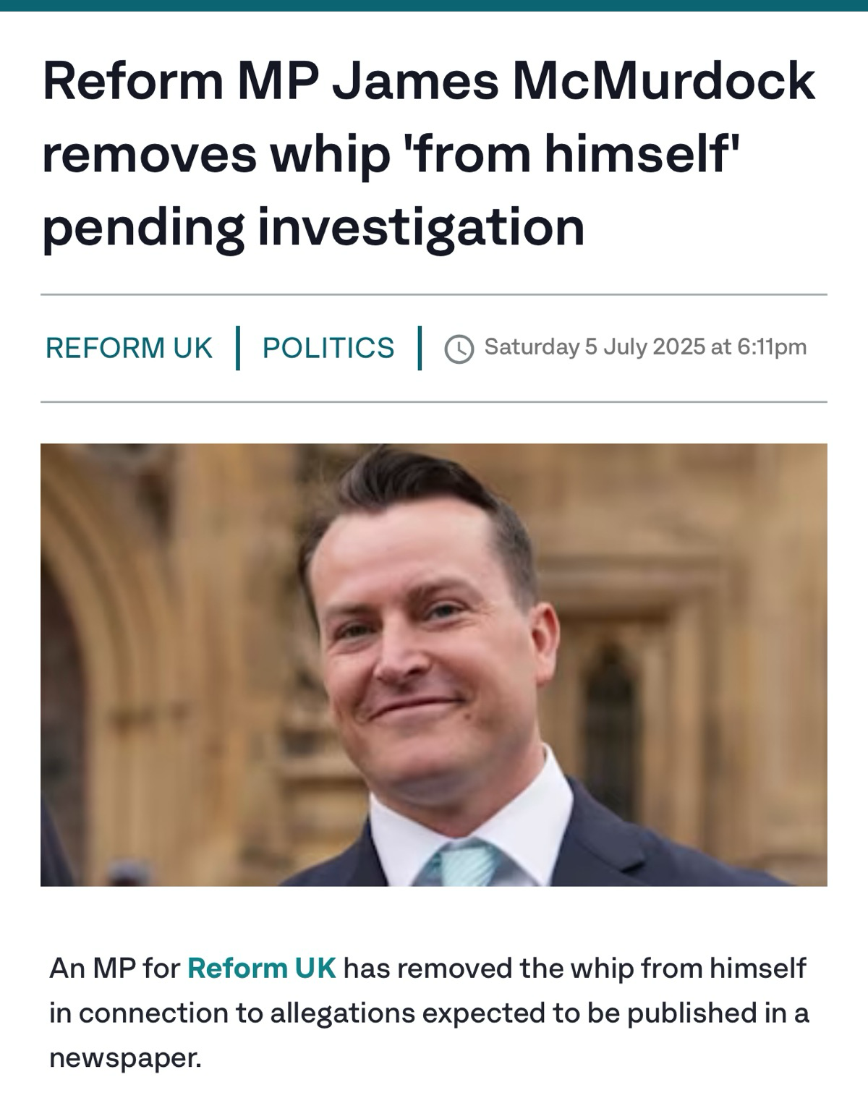Open the POLITICS category tag
Screen dimensions: 868x1111
pos(328,348)
